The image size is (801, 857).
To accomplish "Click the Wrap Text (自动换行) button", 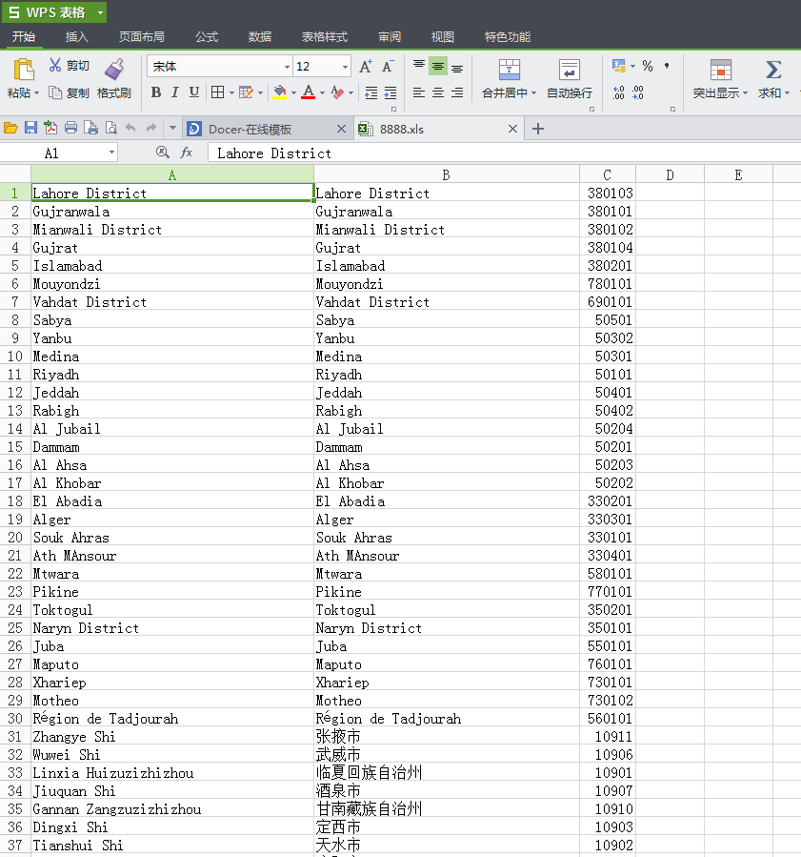I will [x=570, y=79].
